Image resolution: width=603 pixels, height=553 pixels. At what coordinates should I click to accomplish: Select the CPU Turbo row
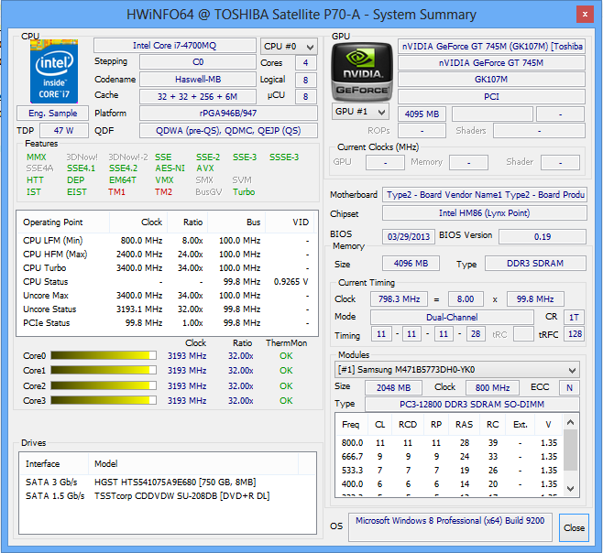point(167,268)
